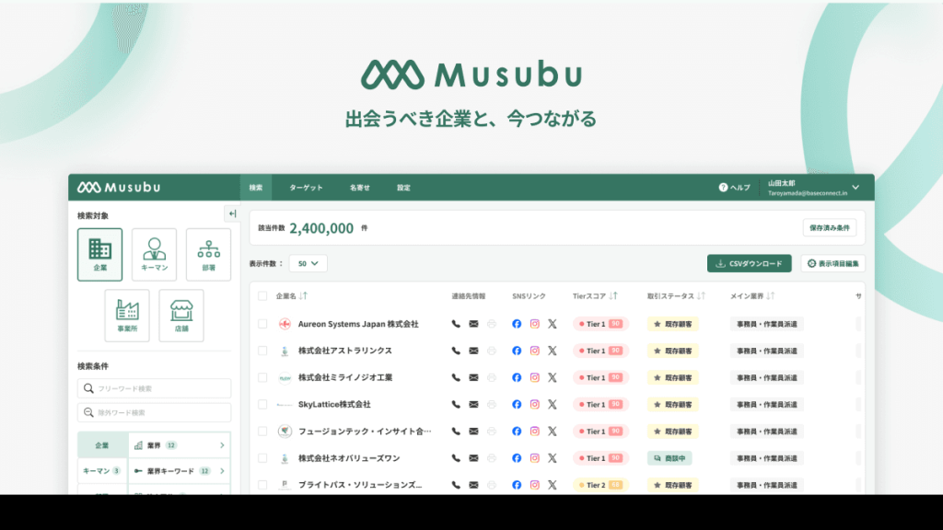The image size is (943, 530).
Task: Sort by 取引ステータス column arrows
Action: [x=701, y=295]
